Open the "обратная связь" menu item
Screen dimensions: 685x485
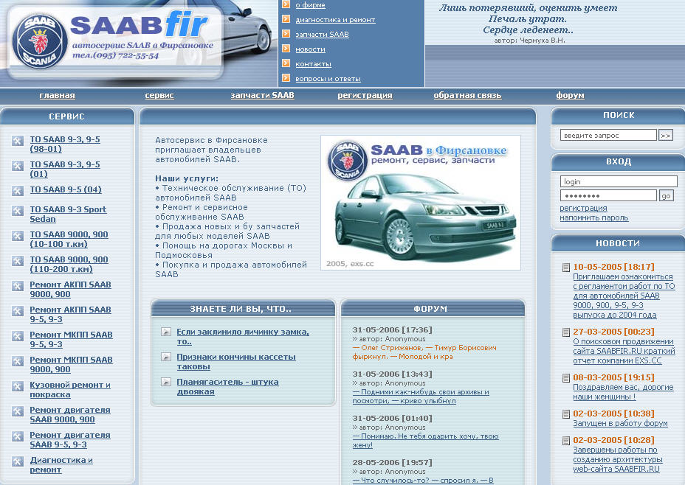click(x=467, y=95)
